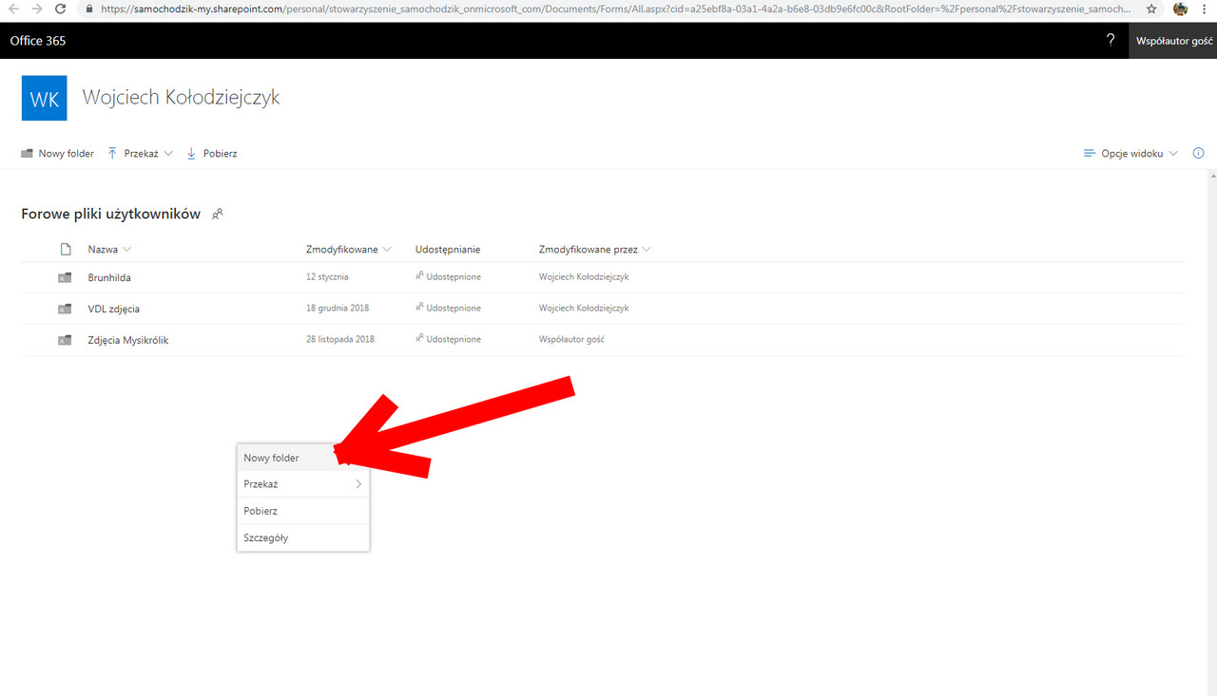Click the document icon in the Nazwa column header
Image resolution: width=1217 pixels, height=696 pixels.
[65, 249]
